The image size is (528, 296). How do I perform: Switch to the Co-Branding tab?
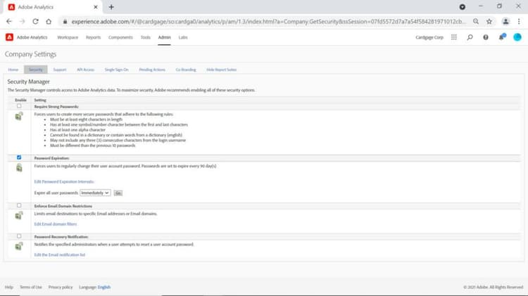tap(186, 70)
